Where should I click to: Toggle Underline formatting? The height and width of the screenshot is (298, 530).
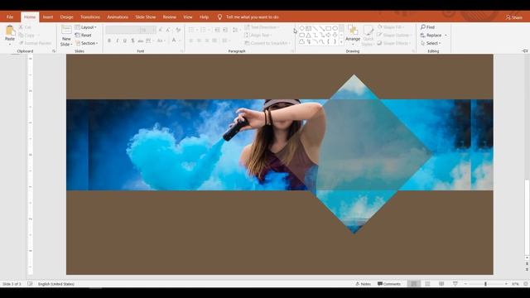coord(125,41)
